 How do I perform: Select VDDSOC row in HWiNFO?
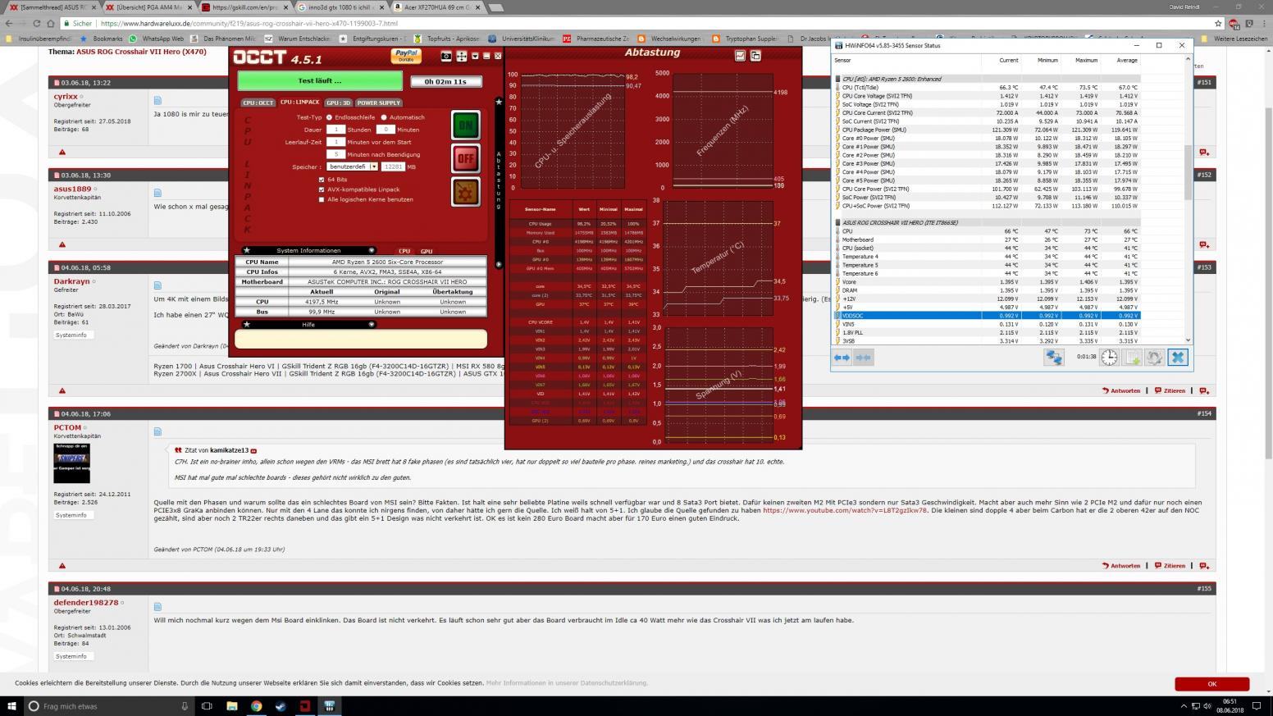987,315
